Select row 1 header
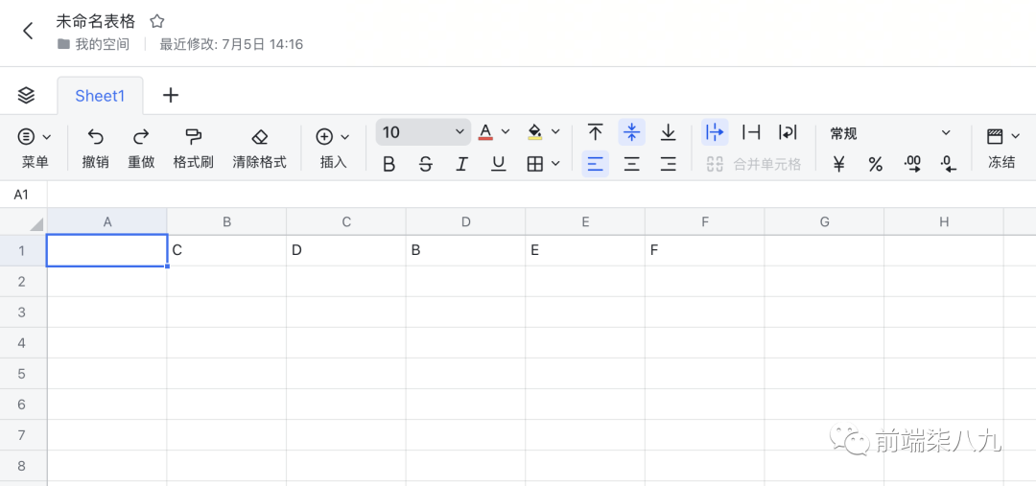This screenshot has height=486, width=1036. 23,251
